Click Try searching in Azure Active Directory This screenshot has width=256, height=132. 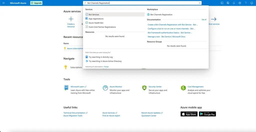pos(105,61)
